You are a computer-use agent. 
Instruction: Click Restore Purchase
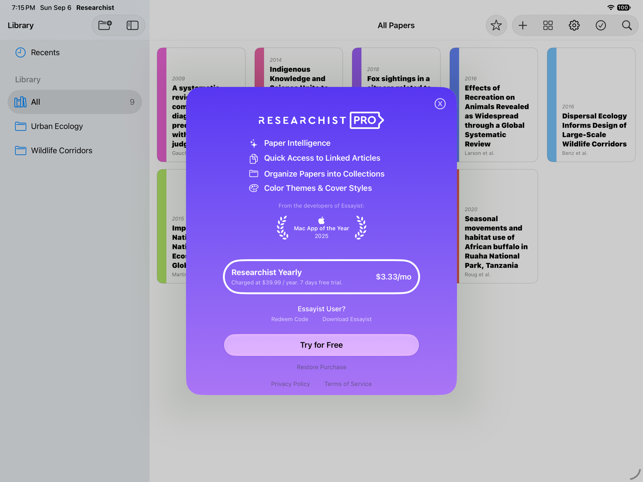tap(321, 367)
